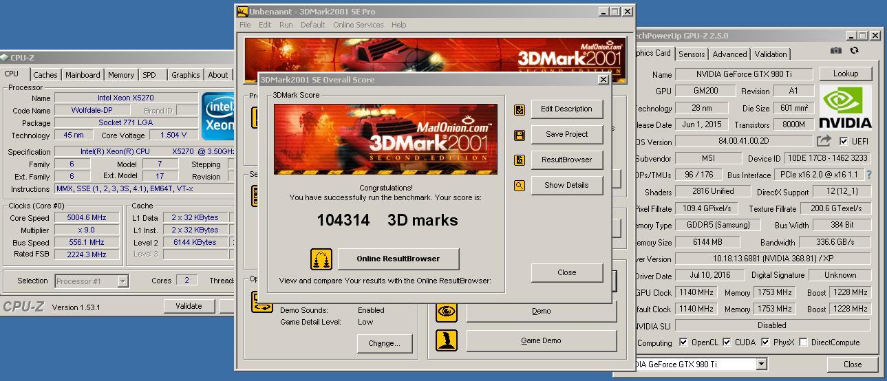Click the Lookup button in GPU-Z
The image size is (887, 381).
(x=845, y=74)
